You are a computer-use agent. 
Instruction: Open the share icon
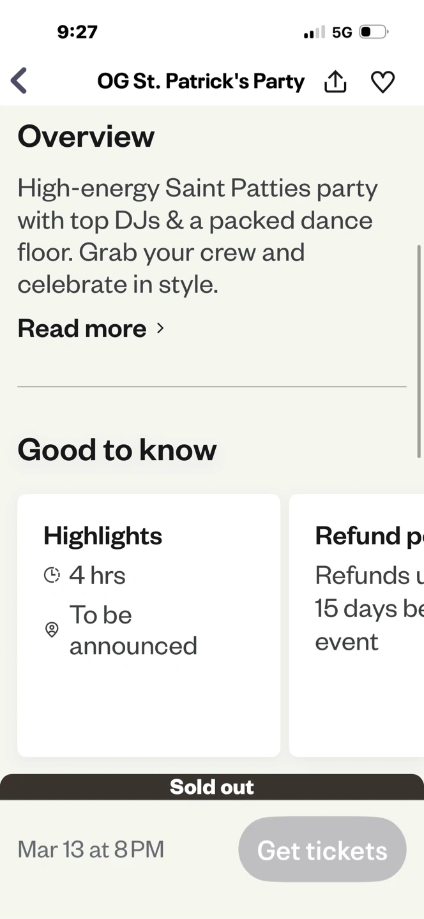click(x=335, y=81)
